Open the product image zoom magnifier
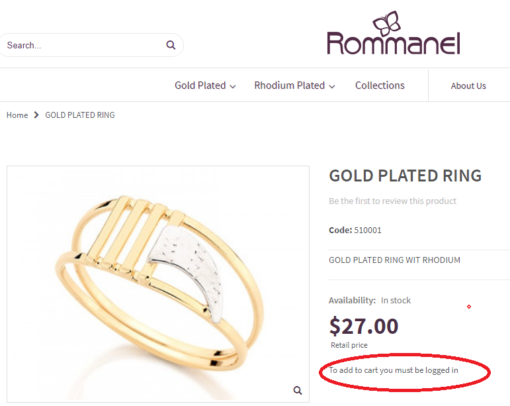 pos(298,390)
